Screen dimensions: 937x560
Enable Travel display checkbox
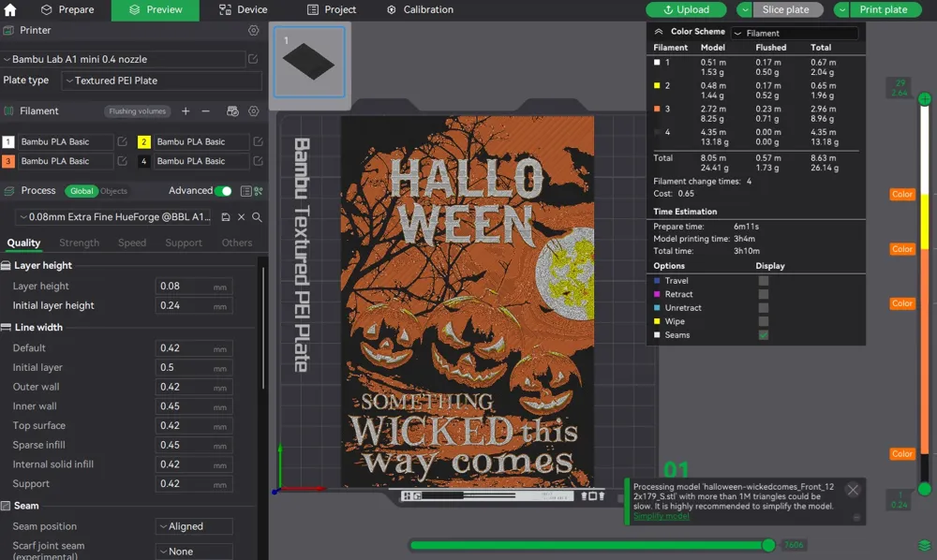pos(763,281)
